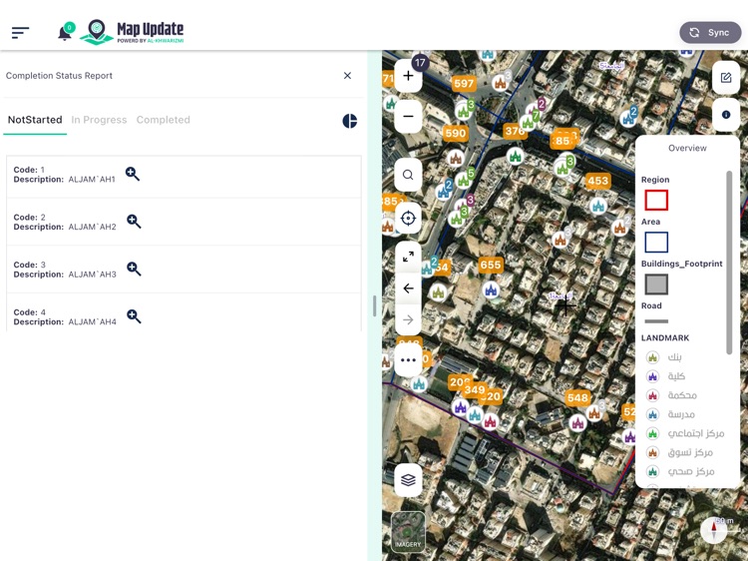Zoom to ALJAM`AH1 area

coord(133,174)
